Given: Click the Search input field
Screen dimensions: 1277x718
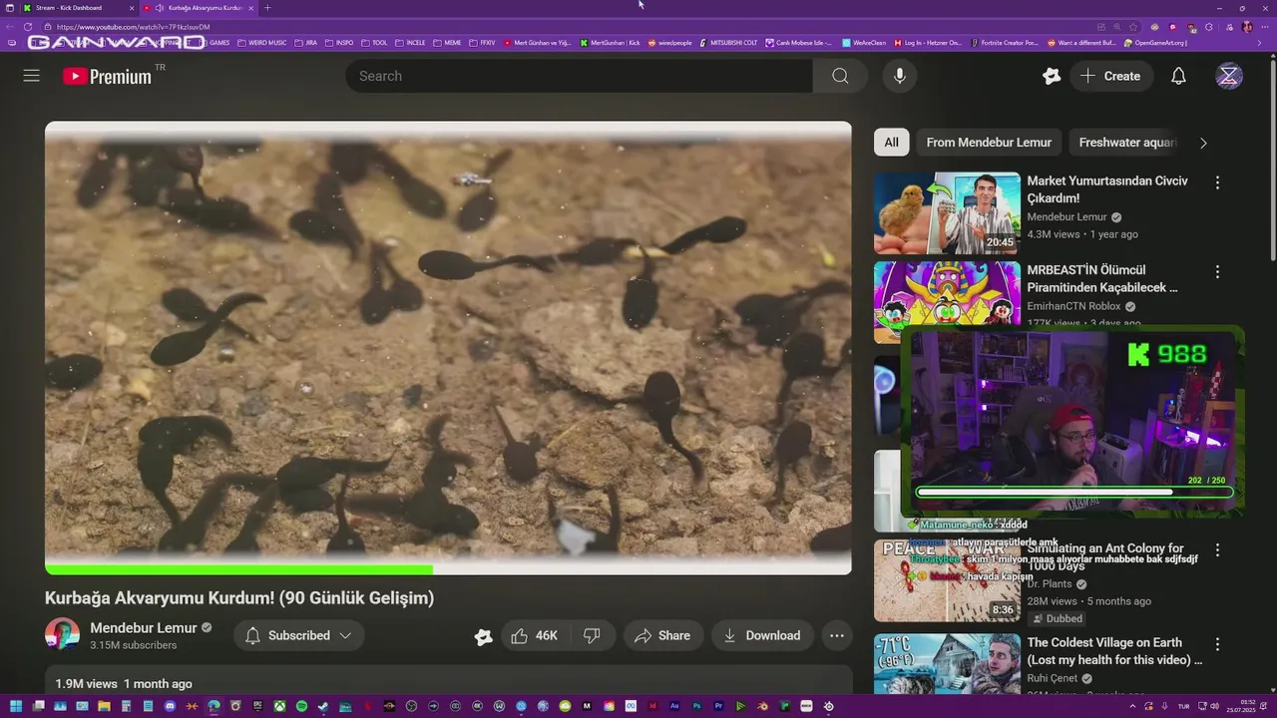Looking at the screenshot, I should coord(579,76).
